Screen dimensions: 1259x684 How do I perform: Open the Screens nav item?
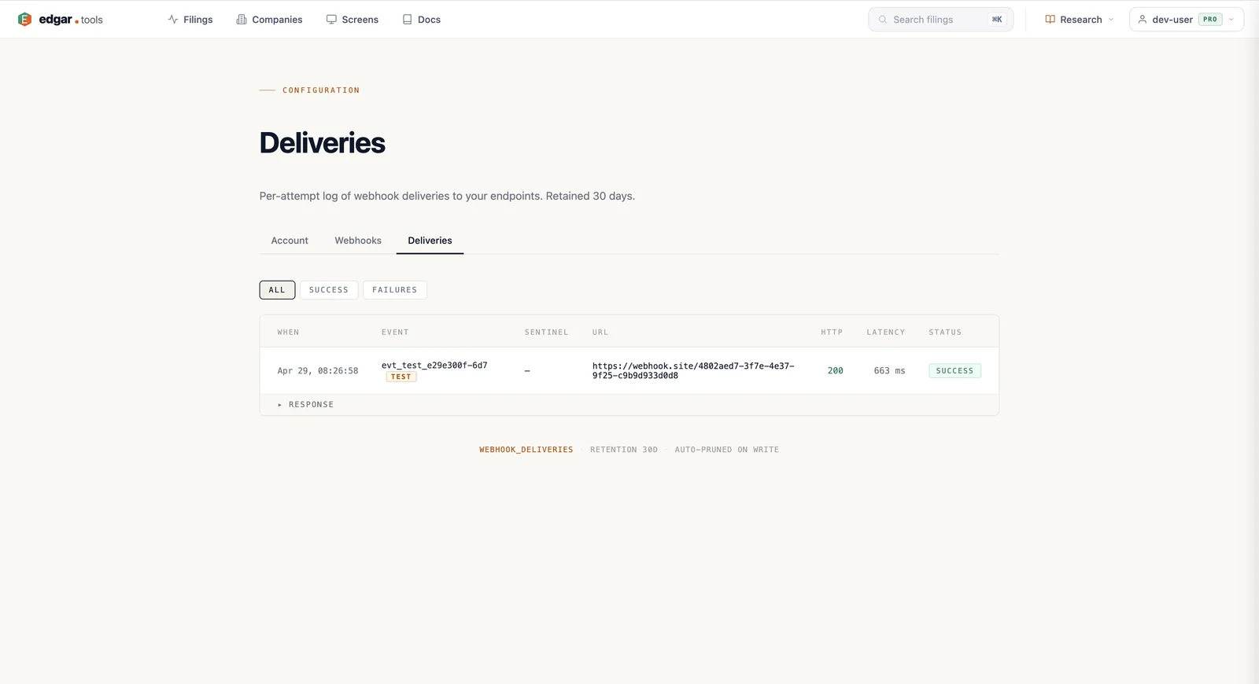(x=353, y=20)
